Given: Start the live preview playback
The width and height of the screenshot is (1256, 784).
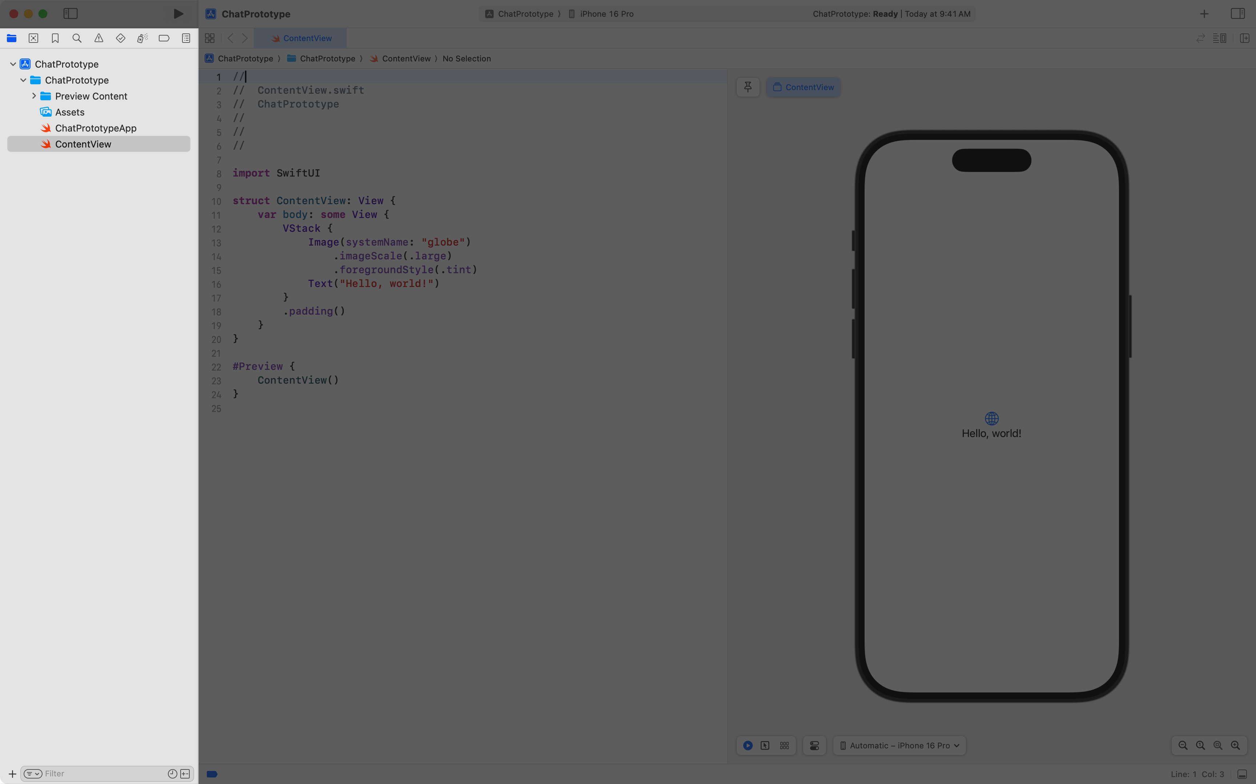Looking at the screenshot, I should [747, 745].
